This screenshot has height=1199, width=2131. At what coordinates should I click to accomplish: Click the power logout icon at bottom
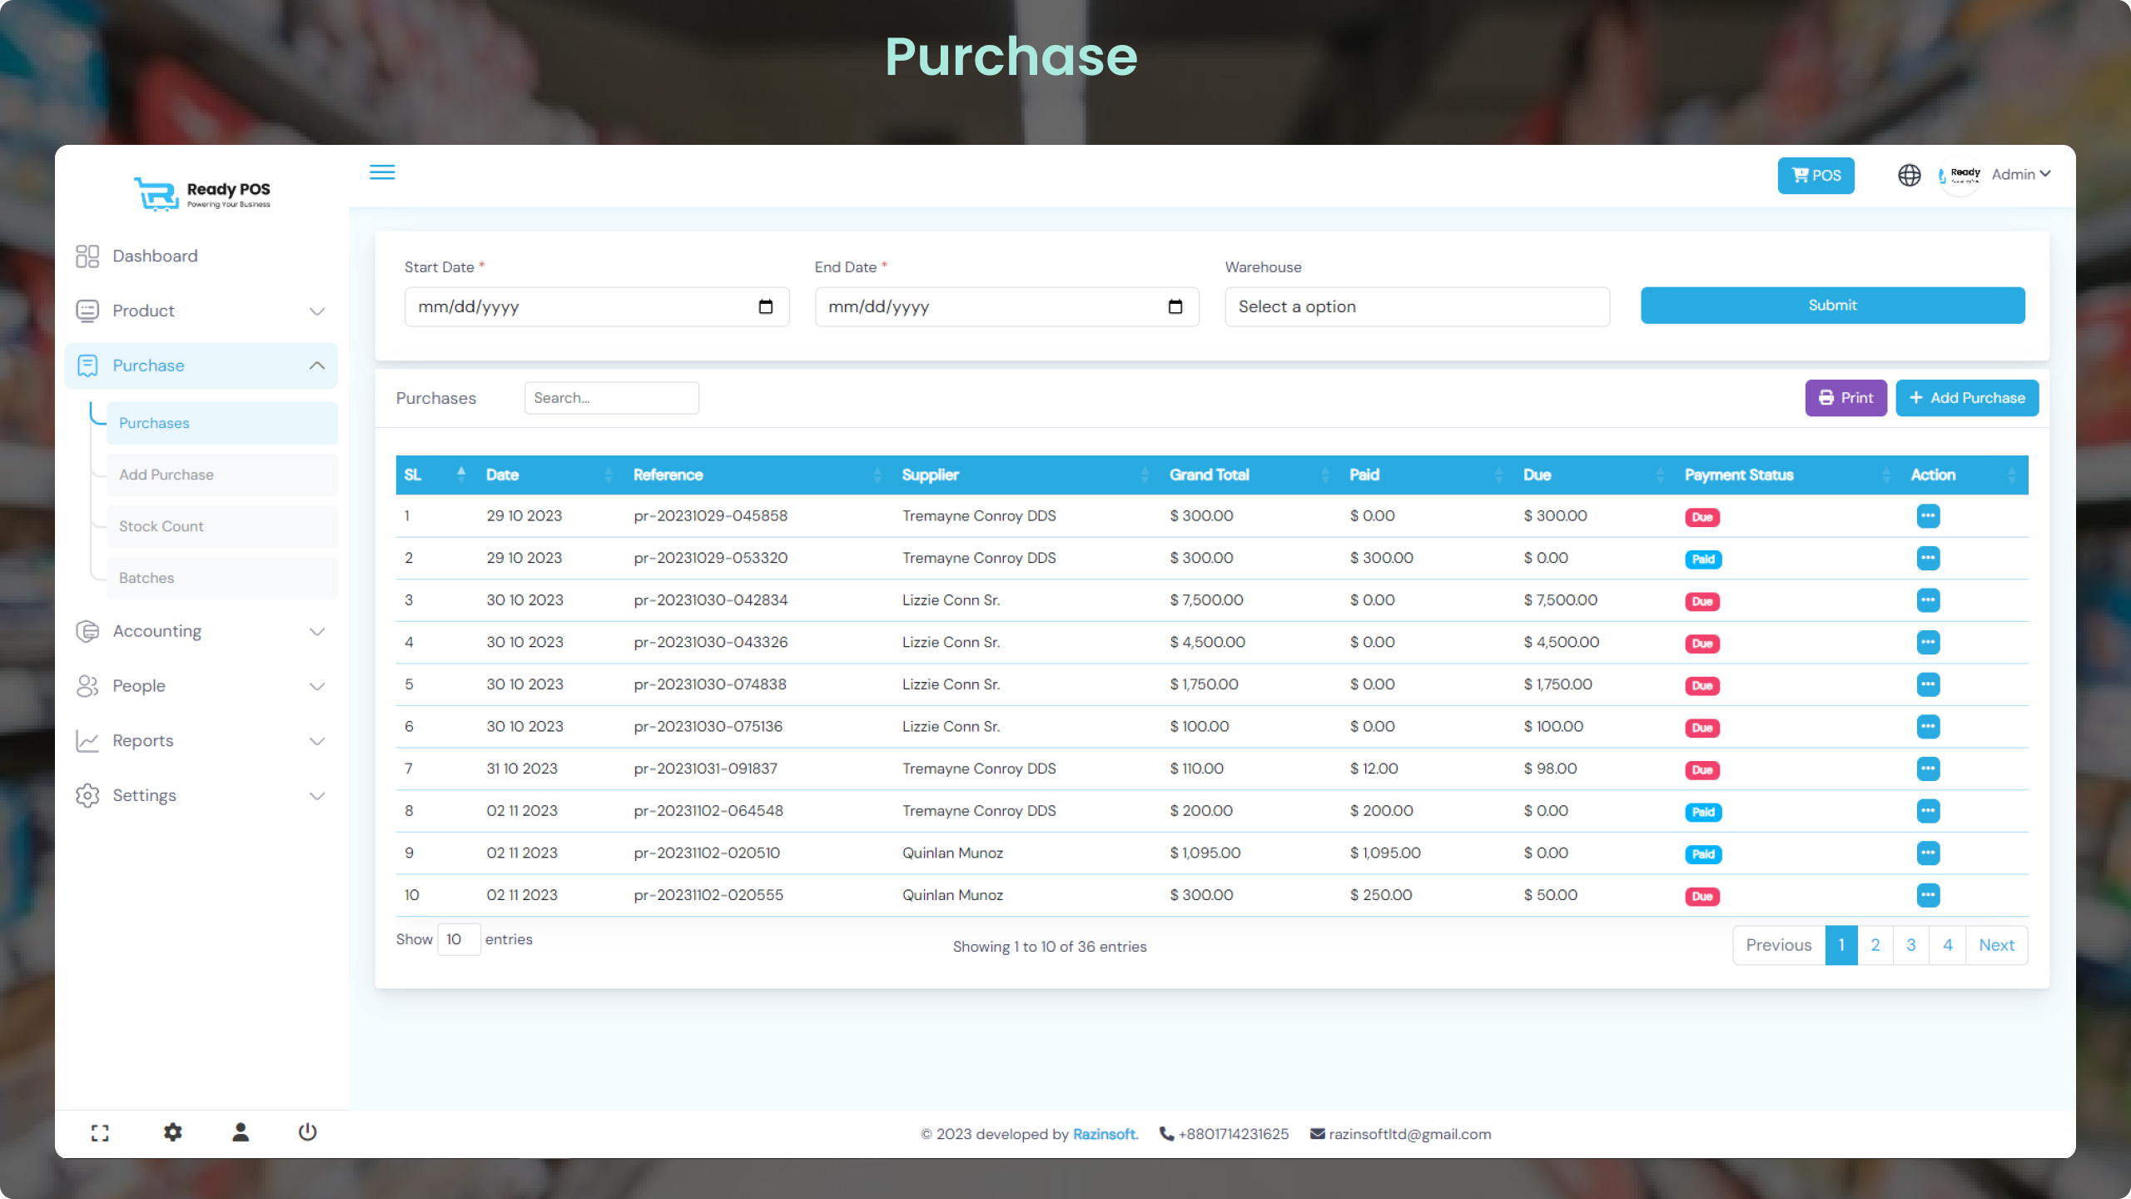[x=307, y=1132]
